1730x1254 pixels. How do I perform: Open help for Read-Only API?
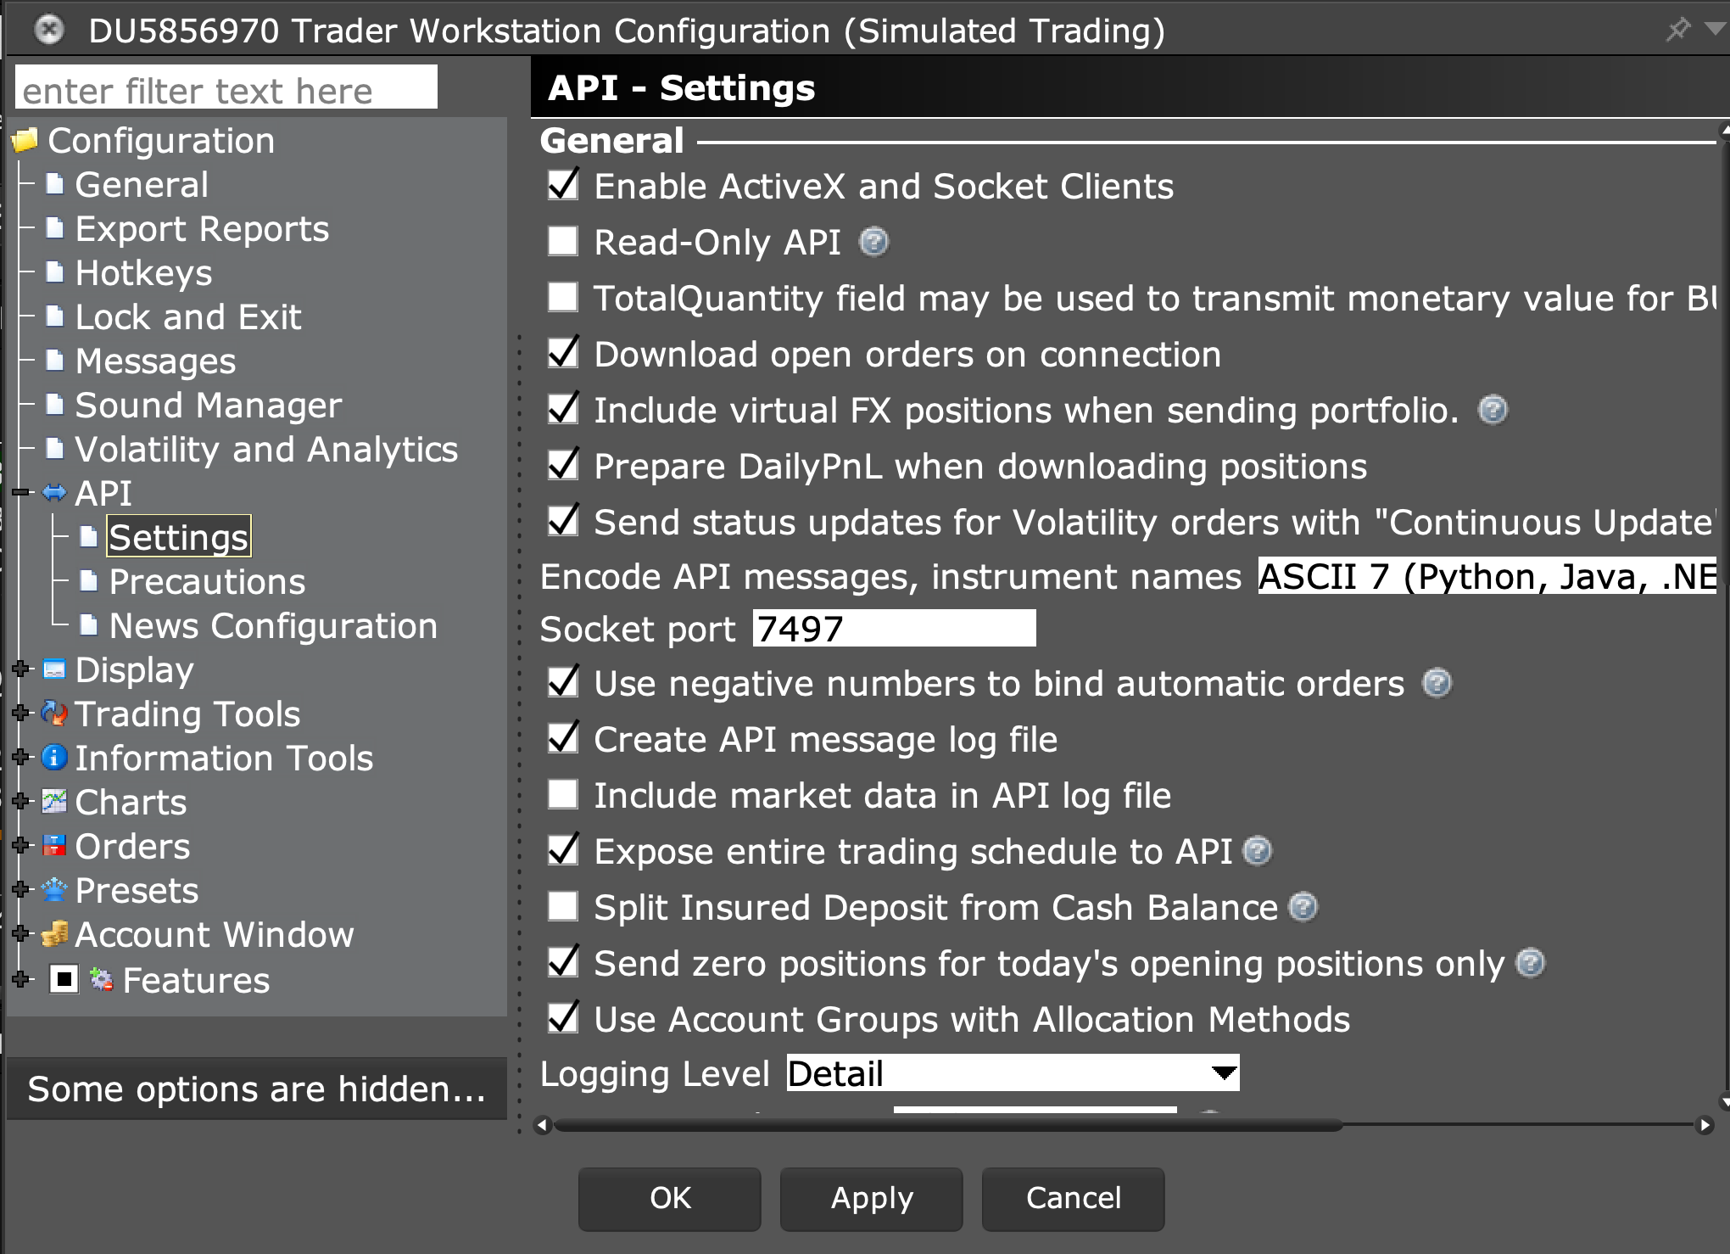(x=873, y=243)
